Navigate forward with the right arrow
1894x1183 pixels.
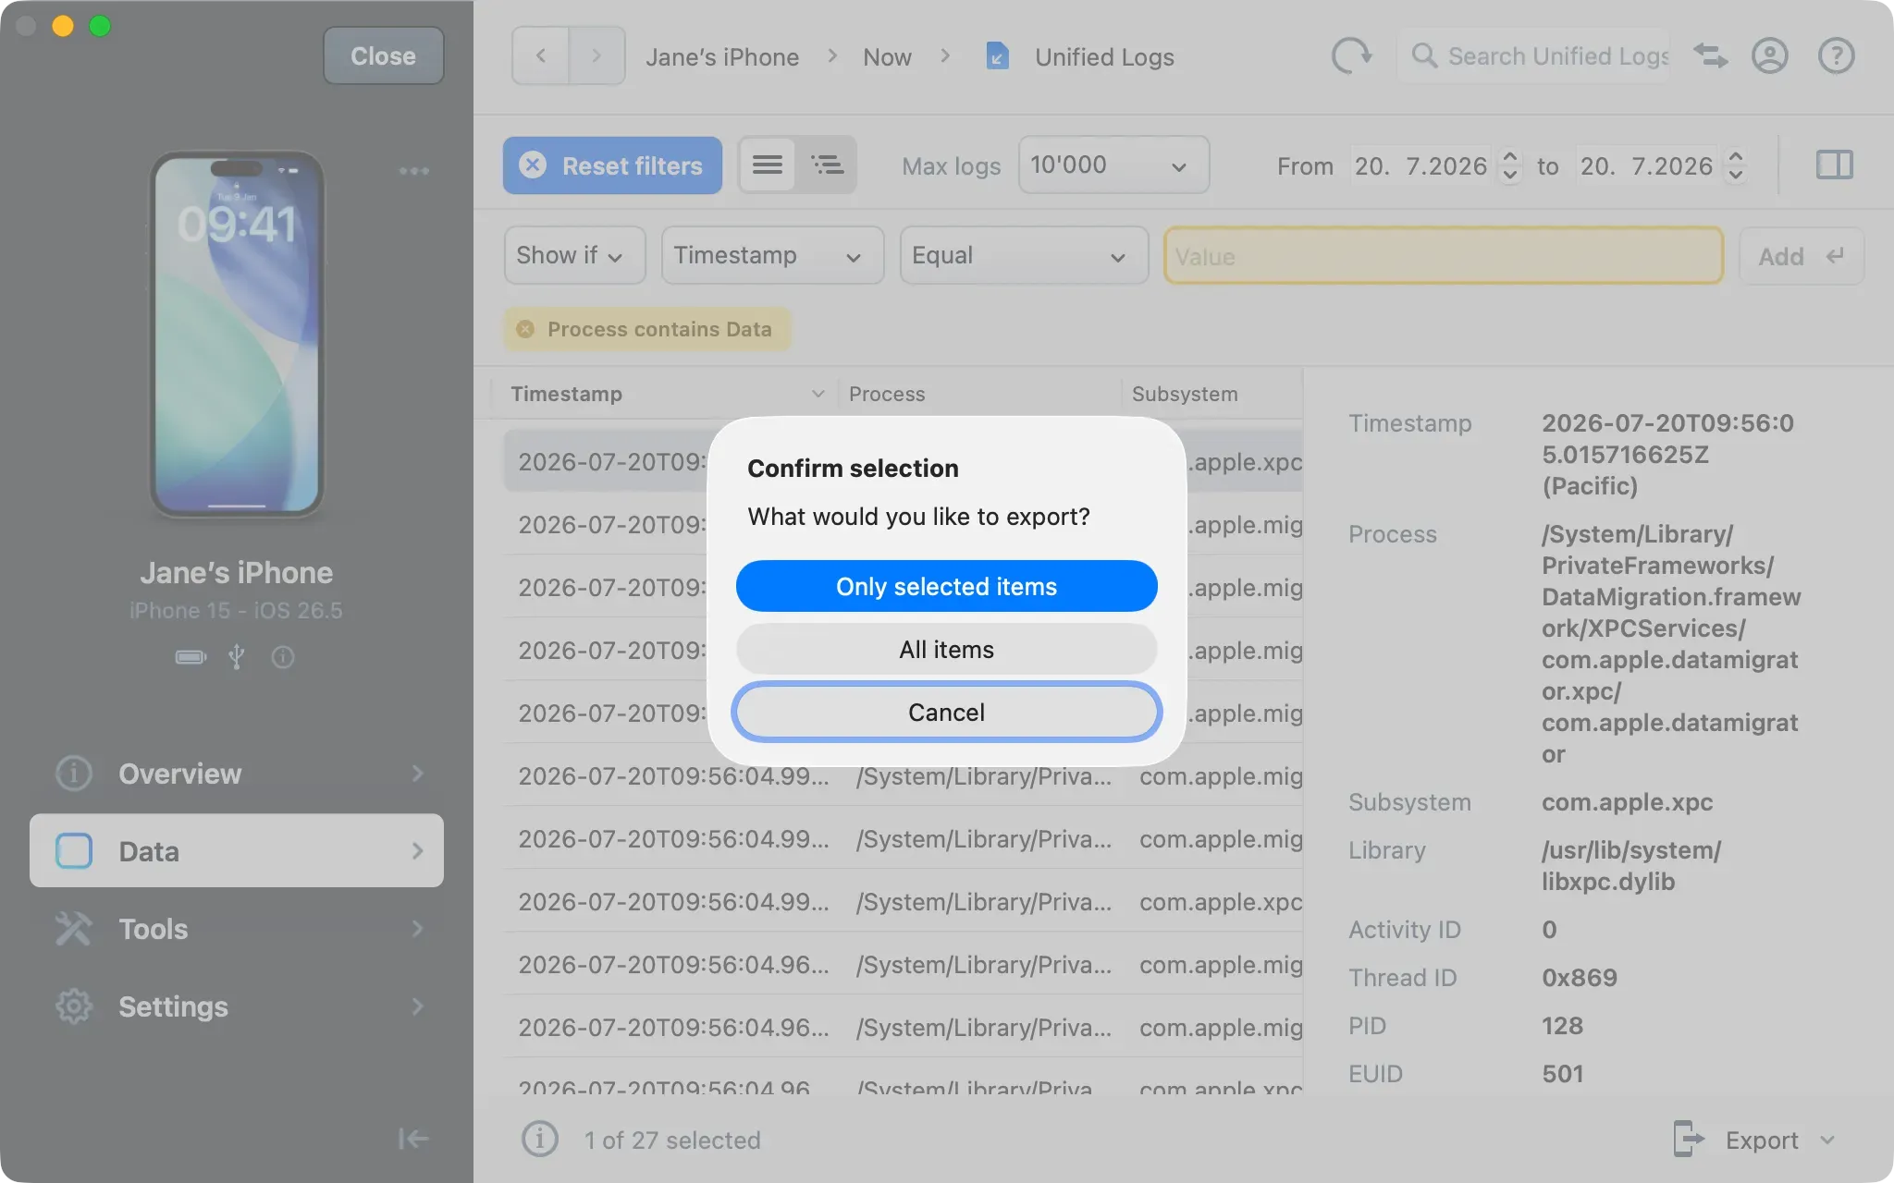coord(596,55)
